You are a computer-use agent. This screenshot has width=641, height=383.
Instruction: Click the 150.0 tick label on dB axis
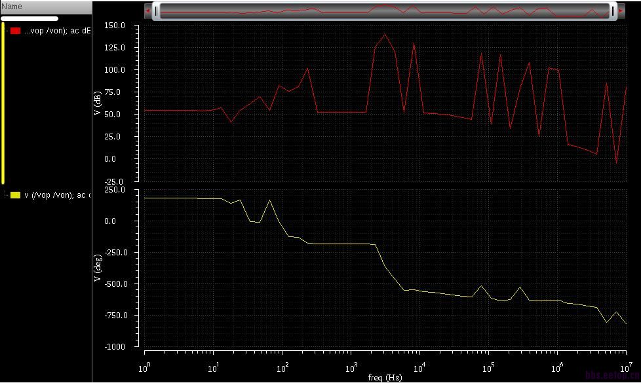click(115, 26)
